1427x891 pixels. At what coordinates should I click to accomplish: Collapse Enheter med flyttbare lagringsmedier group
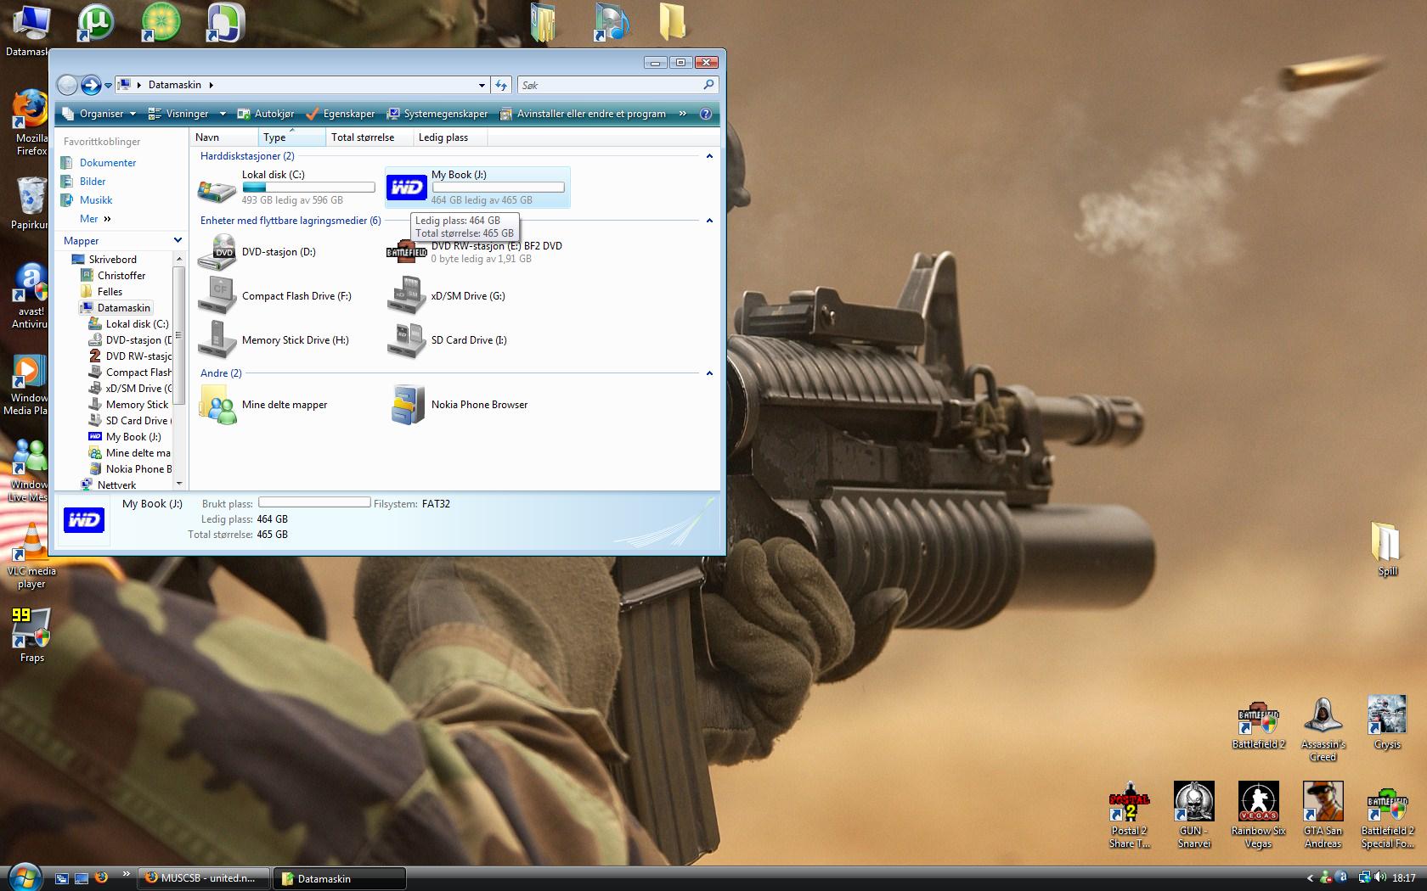click(709, 221)
